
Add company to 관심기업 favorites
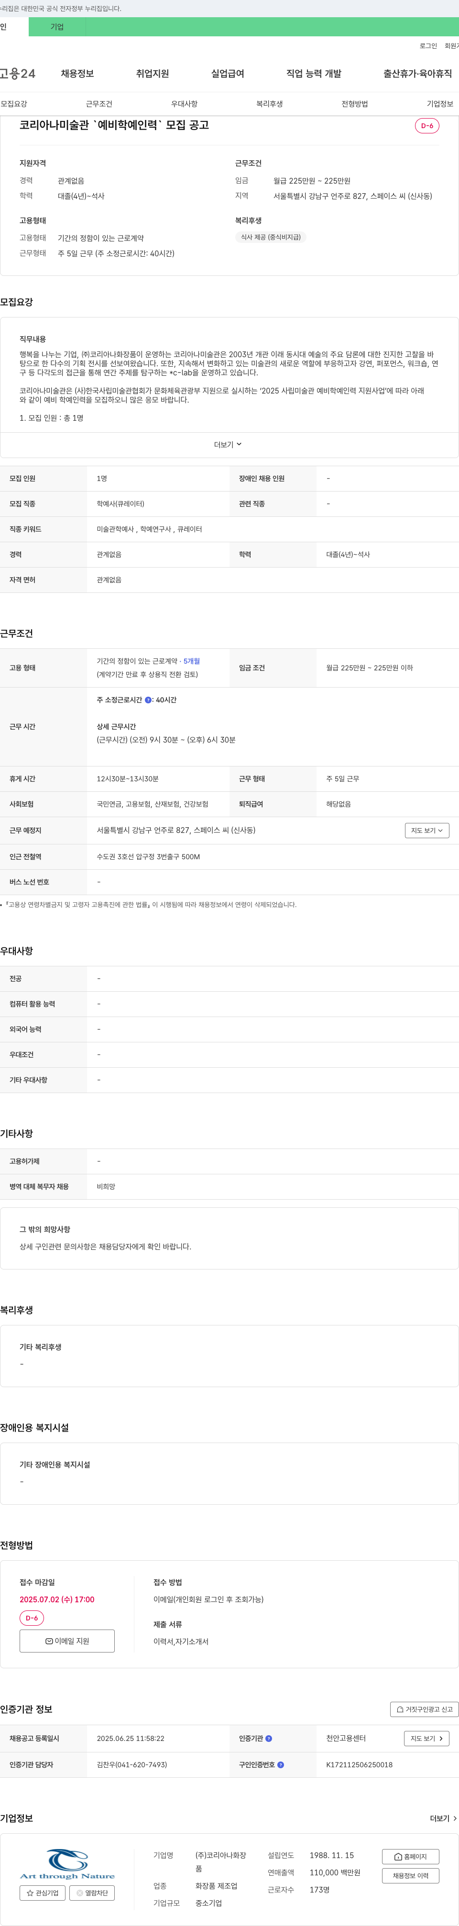click(43, 1893)
